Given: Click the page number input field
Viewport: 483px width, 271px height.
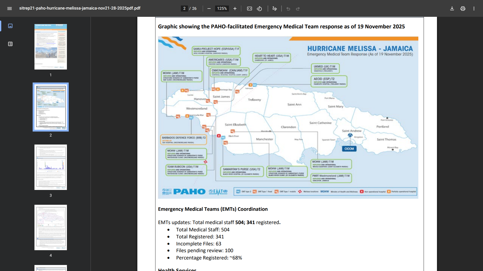Looking at the screenshot, I should [x=184, y=9].
